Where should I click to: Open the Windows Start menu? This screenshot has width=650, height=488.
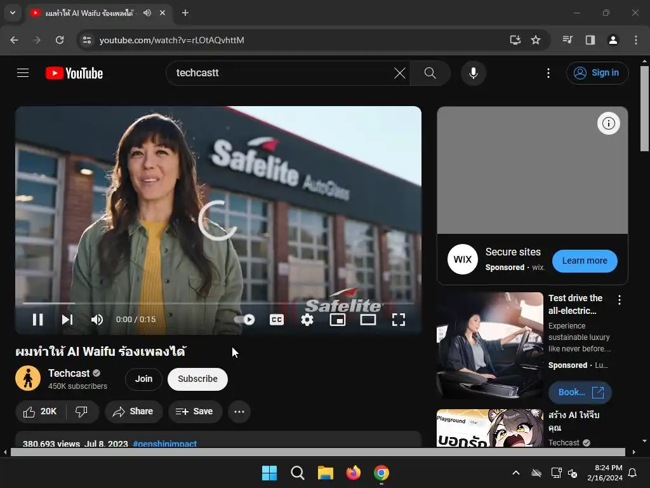[x=269, y=473]
